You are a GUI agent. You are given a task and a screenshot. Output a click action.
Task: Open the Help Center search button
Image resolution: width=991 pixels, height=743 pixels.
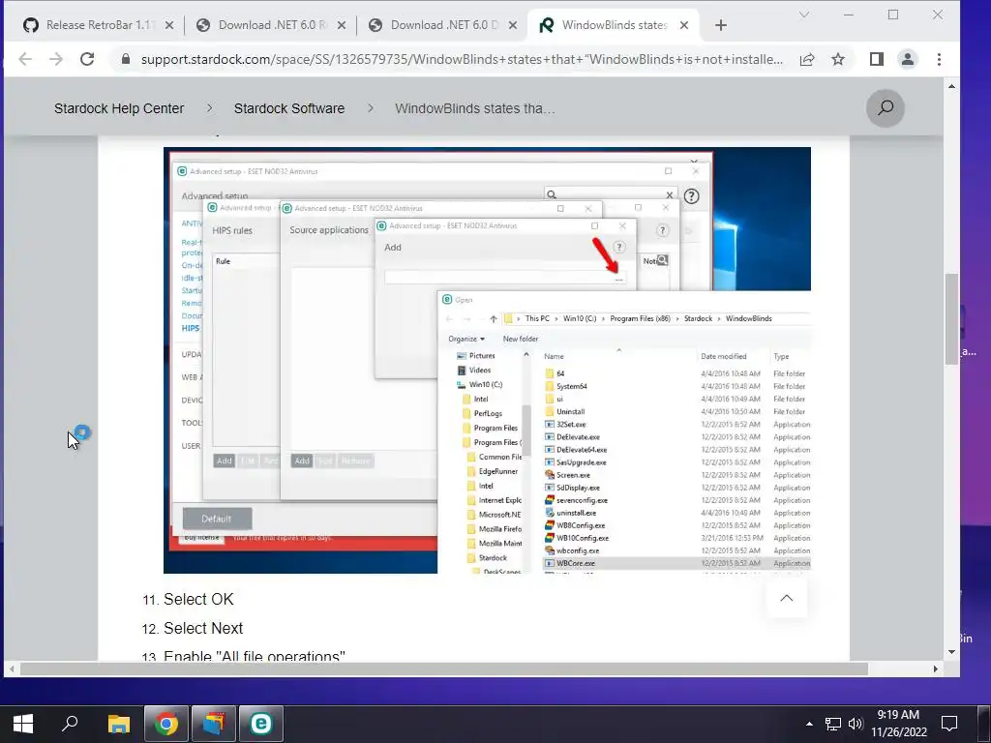[x=885, y=108]
